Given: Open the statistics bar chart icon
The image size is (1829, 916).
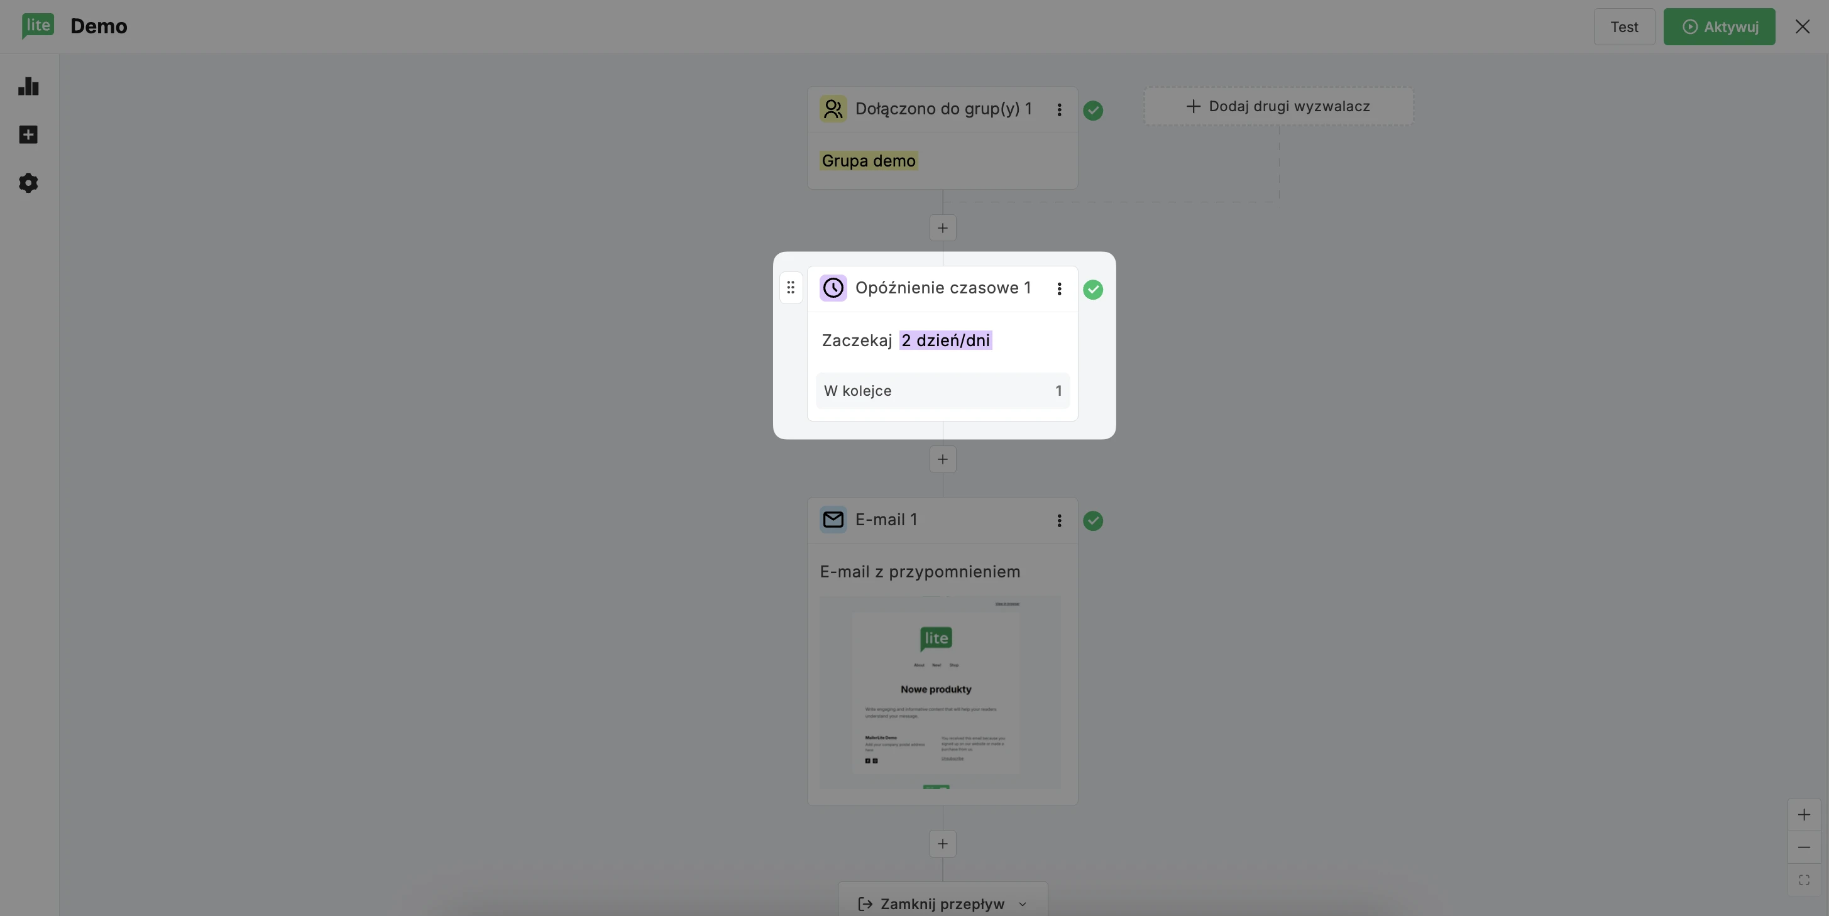Looking at the screenshot, I should 28,87.
